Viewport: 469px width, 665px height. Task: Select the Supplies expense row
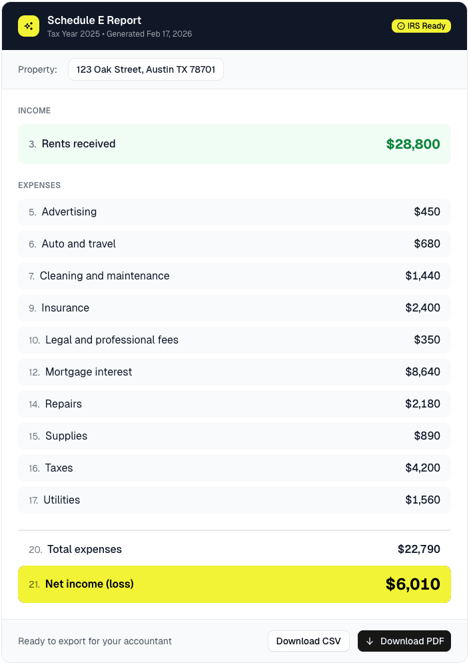pyautogui.click(x=234, y=436)
